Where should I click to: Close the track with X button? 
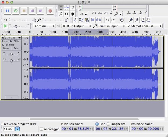3,38
